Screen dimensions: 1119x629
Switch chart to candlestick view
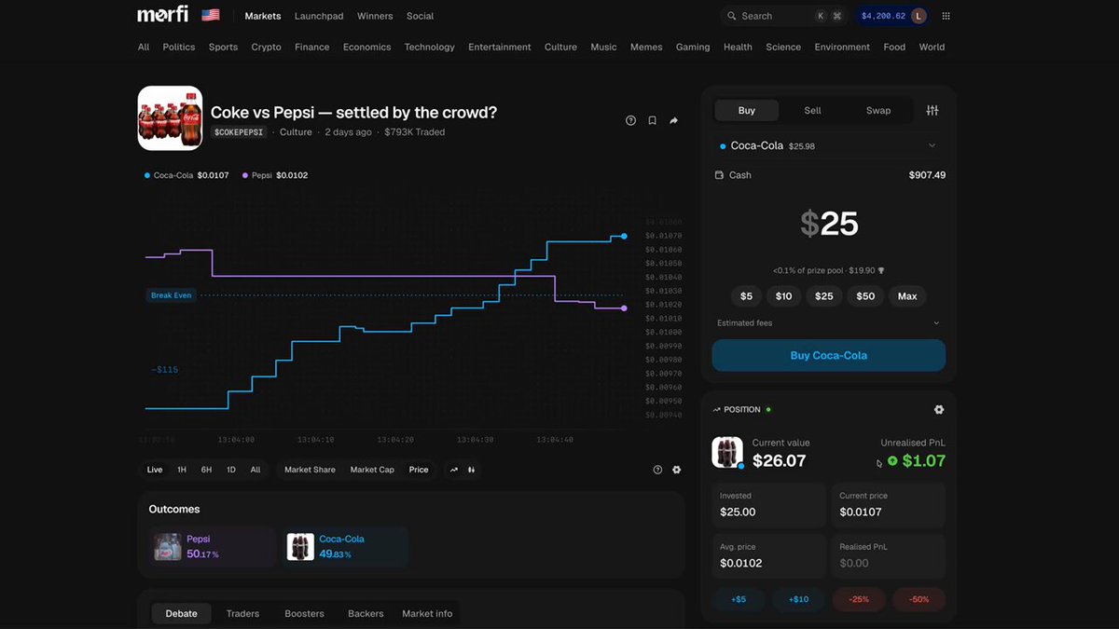(472, 470)
